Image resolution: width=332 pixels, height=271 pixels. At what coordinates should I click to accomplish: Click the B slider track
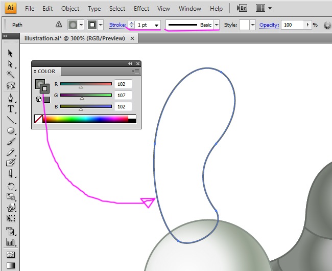(x=86, y=106)
